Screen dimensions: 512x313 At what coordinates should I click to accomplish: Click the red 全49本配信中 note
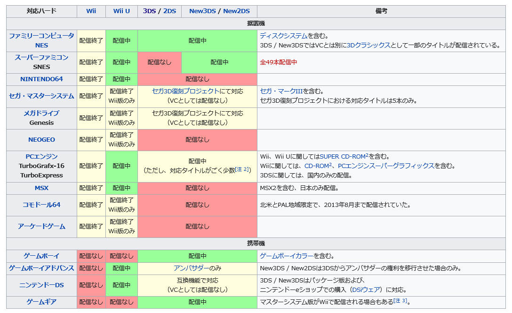pos(279,62)
